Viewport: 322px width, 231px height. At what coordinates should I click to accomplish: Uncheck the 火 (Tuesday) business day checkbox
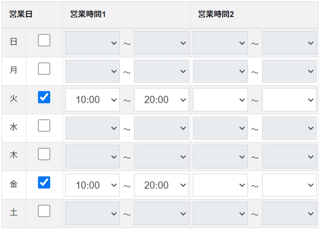coord(44,97)
